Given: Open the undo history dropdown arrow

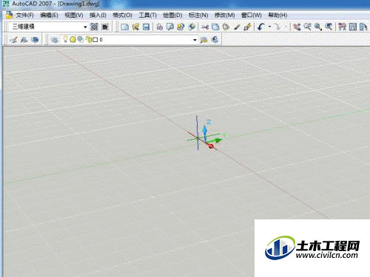Looking at the screenshot, I should 269,27.
